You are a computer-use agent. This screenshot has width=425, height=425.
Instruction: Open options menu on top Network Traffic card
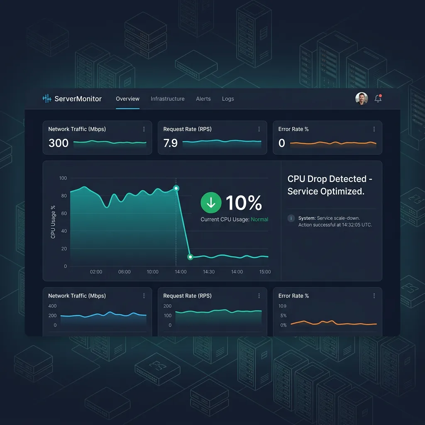[144, 129]
